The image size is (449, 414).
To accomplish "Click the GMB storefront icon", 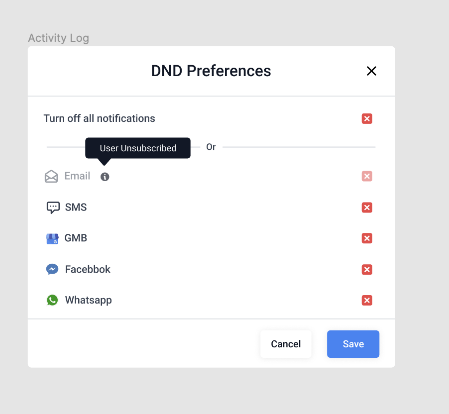I will [x=52, y=238].
